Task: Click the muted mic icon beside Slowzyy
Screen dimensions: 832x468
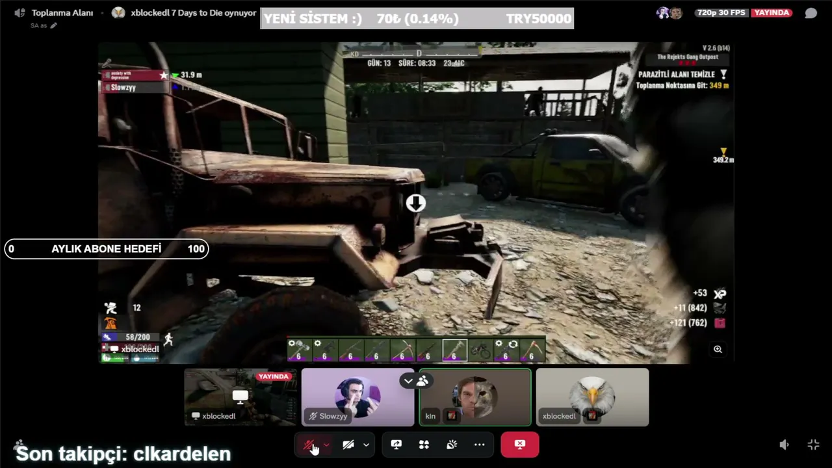Action: click(x=313, y=416)
